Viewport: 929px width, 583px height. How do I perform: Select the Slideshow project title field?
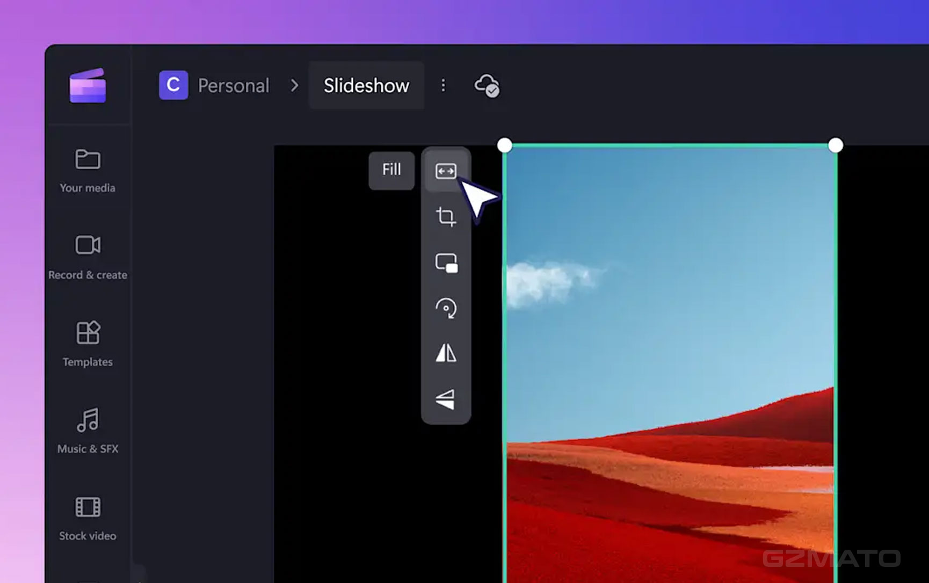pyautogui.click(x=366, y=85)
